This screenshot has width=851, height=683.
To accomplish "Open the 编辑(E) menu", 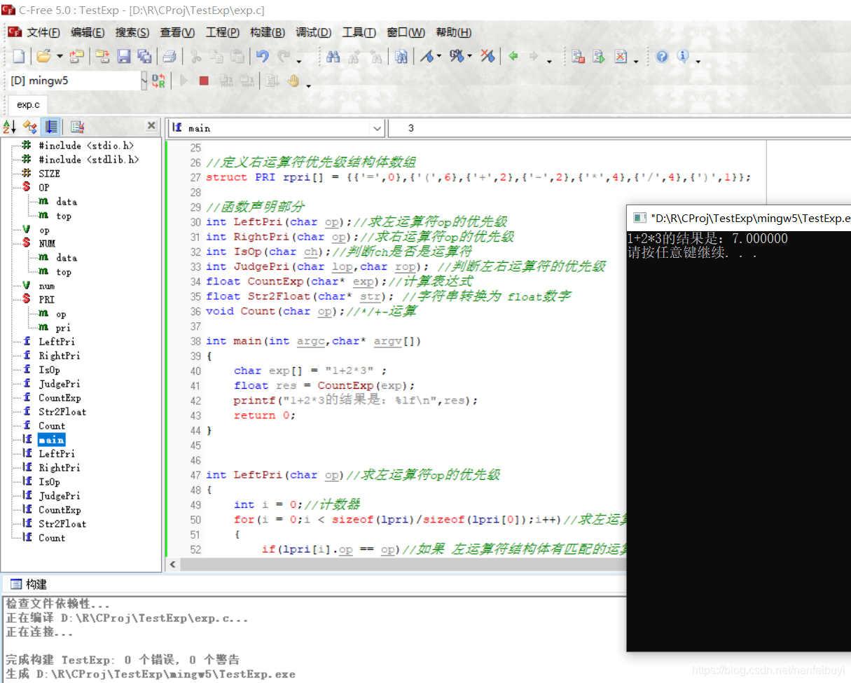I will [88, 32].
